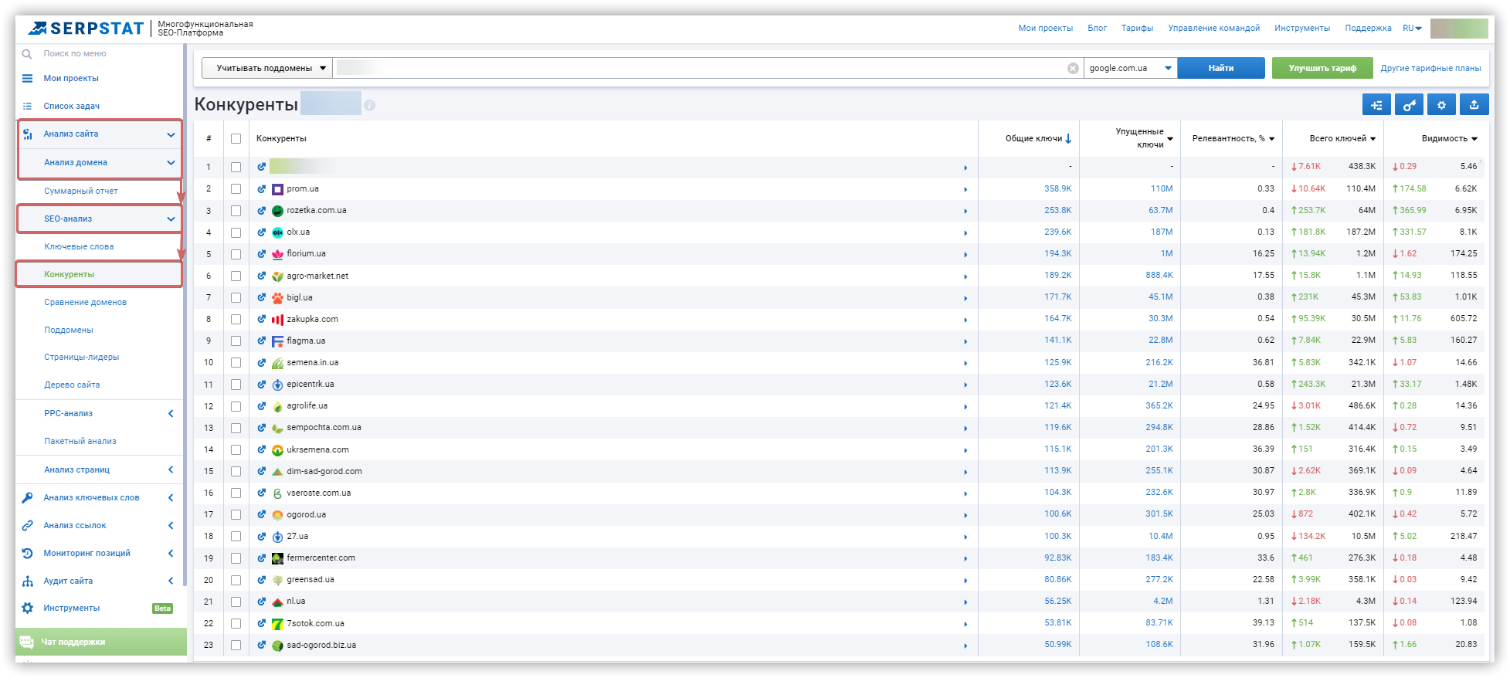Viewport: 1510px width, 678px height.
Task: Toggle the select-all checkbox in header
Action: pos(236,138)
